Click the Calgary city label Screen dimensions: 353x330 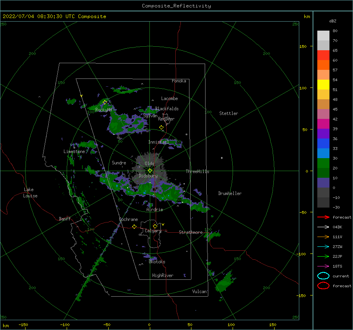(x=153, y=231)
